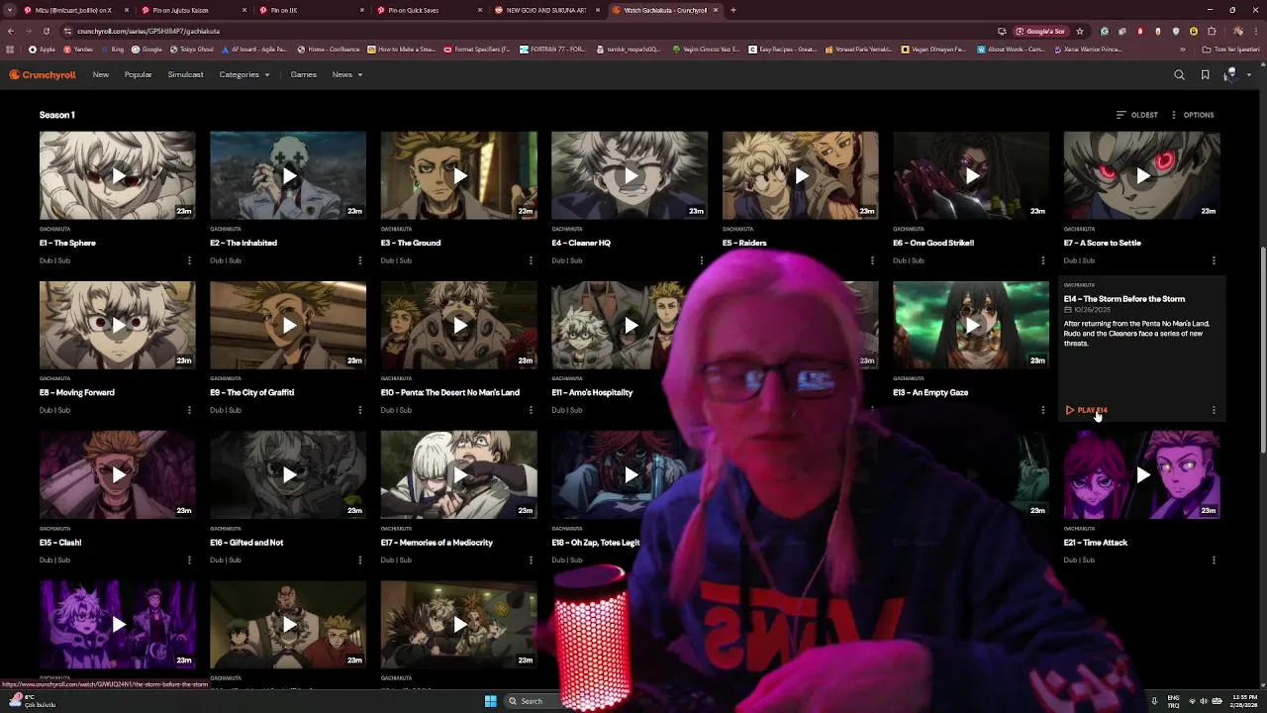Open more options for E6 – One Good Strike!!
The image size is (1267, 713).
click(x=1042, y=260)
